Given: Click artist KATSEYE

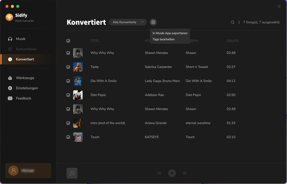Looking at the screenshot, I should pos(152,137).
